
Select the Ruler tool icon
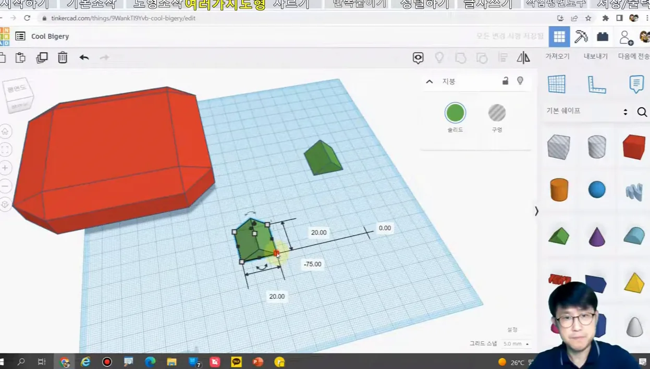point(597,84)
